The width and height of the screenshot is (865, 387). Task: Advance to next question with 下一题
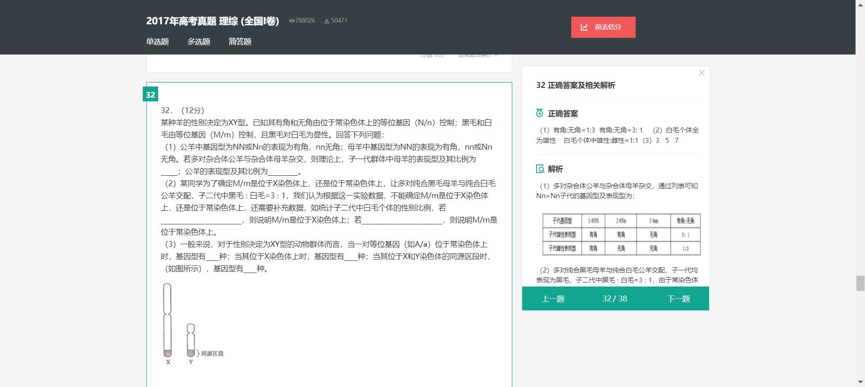coord(678,299)
